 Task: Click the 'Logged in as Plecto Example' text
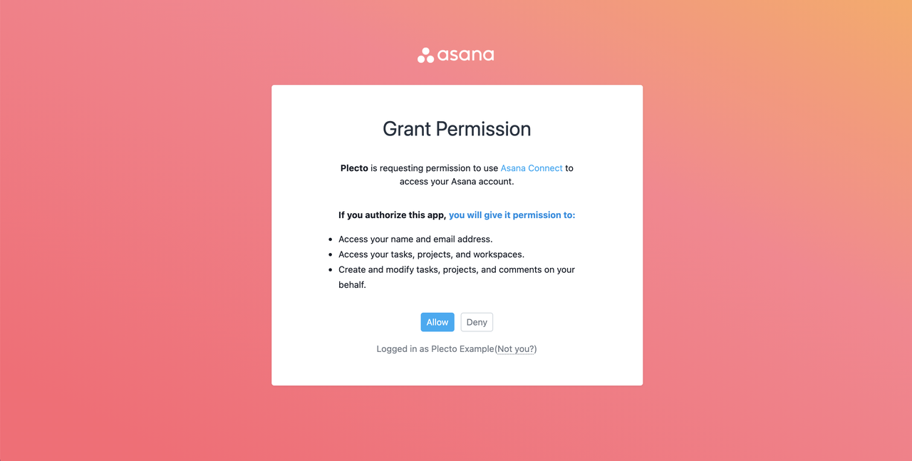(435, 349)
